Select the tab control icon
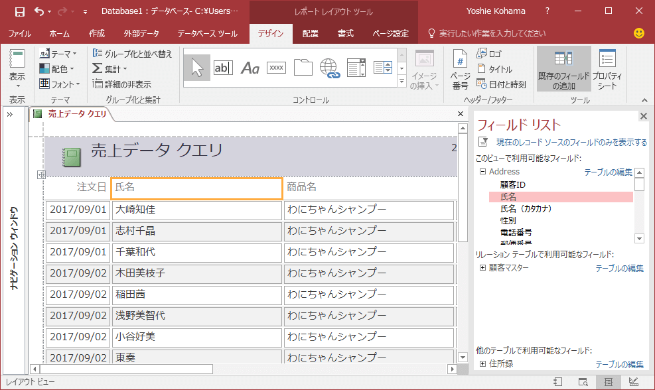Viewport: 655px width, 390px height. 303,68
